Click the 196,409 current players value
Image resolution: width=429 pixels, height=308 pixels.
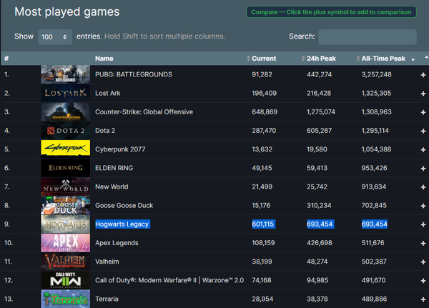[x=265, y=93]
